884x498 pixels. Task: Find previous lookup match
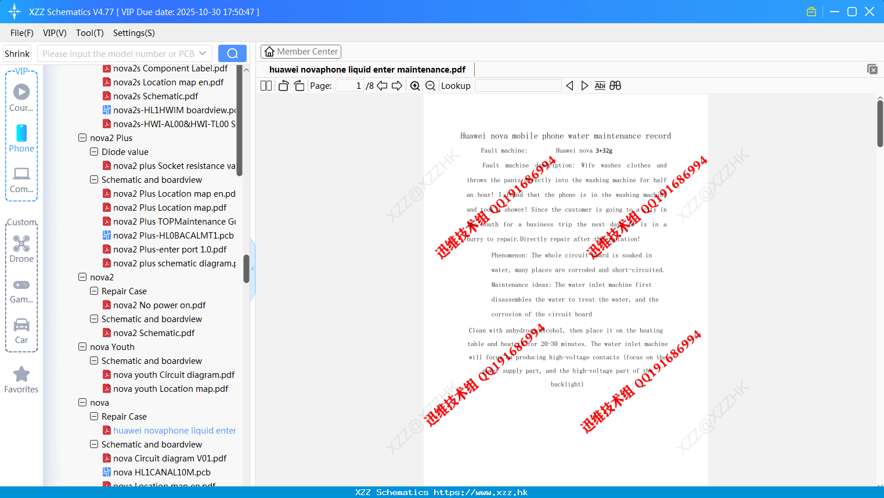[570, 86]
